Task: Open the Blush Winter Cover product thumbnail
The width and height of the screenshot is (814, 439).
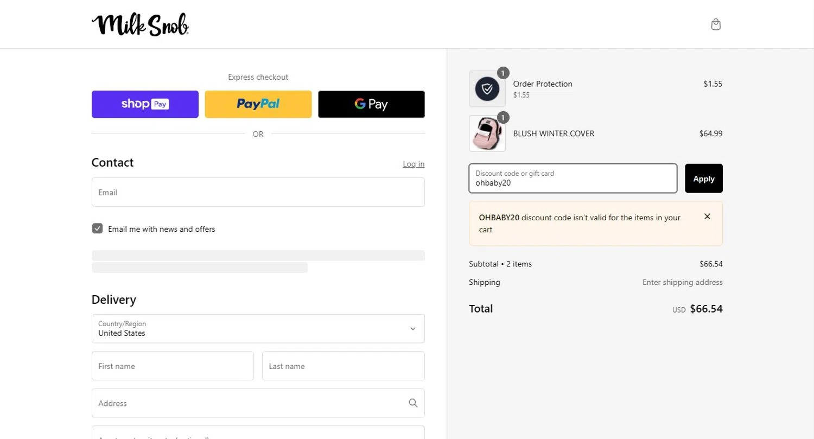Action: point(487,133)
